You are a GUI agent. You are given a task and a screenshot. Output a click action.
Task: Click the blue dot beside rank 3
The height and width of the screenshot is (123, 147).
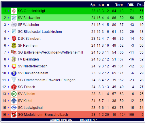[x=8, y=25]
